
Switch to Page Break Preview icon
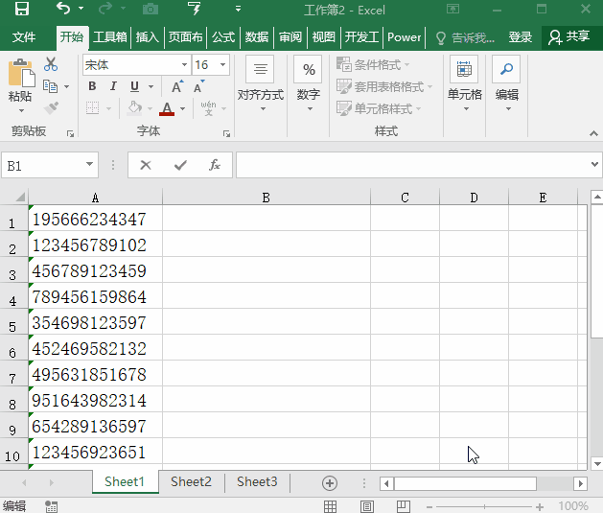click(x=403, y=506)
